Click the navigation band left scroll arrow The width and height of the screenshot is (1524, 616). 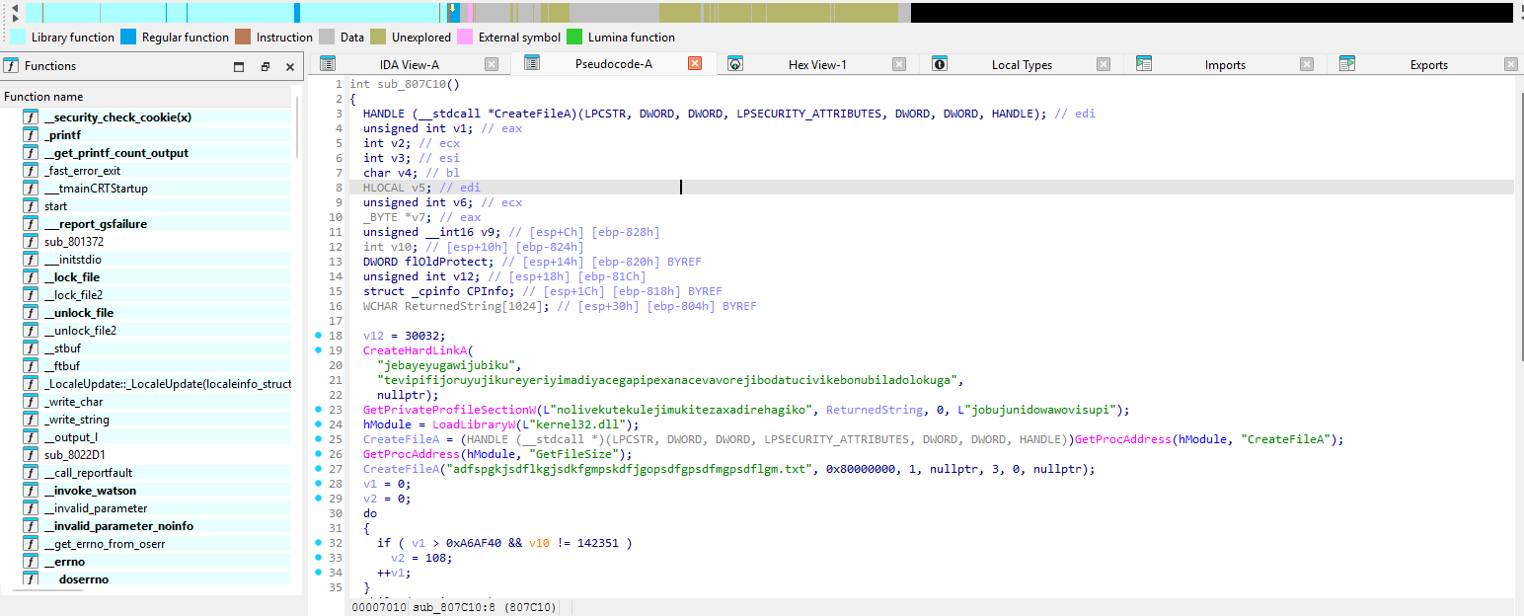[15, 8]
